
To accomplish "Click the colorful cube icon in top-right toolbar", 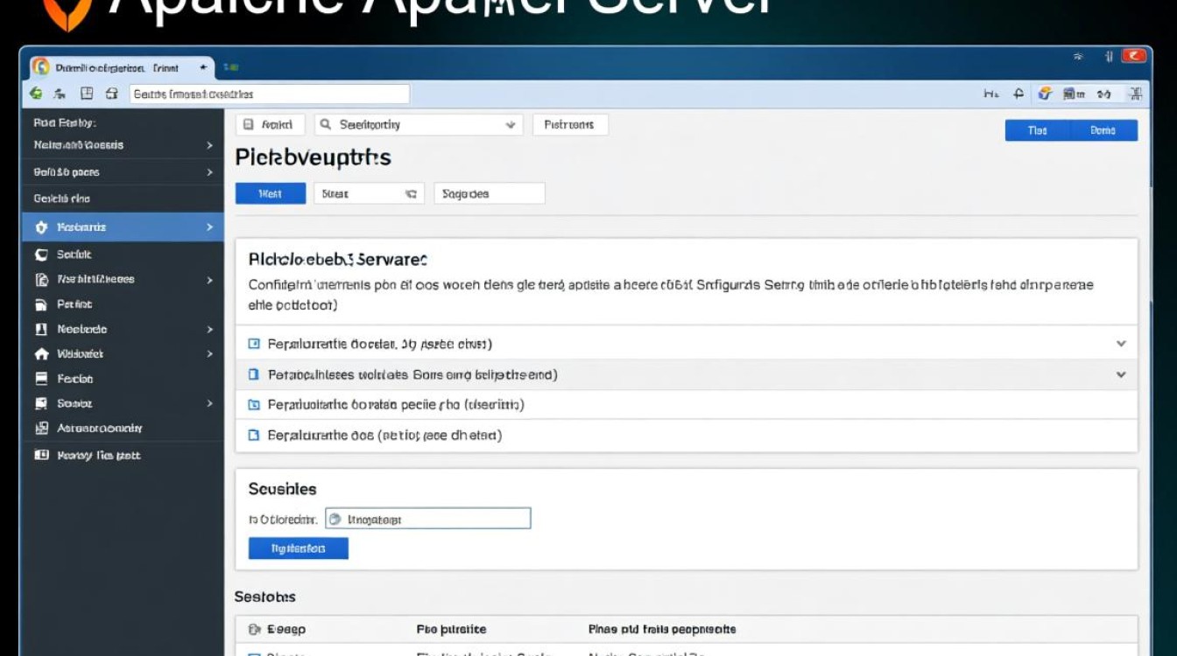I will [1044, 94].
